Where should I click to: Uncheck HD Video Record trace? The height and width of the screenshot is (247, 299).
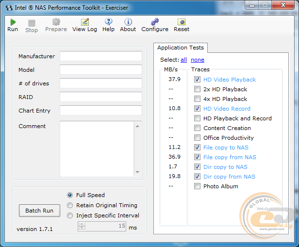[197, 108]
